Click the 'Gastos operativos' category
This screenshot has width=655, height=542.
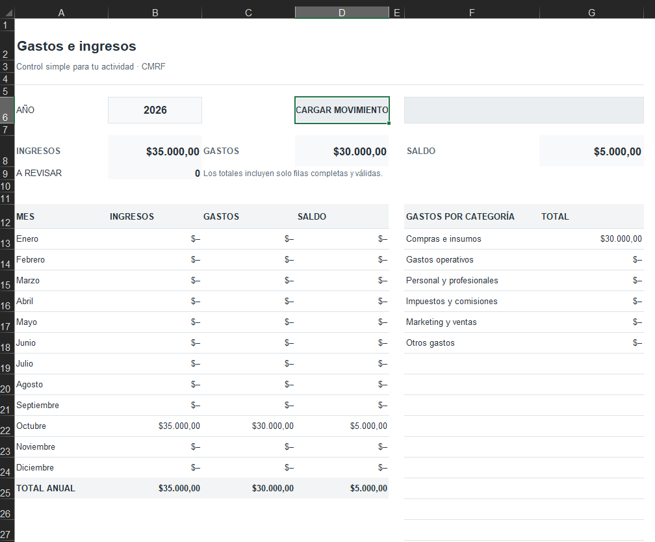point(440,259)
